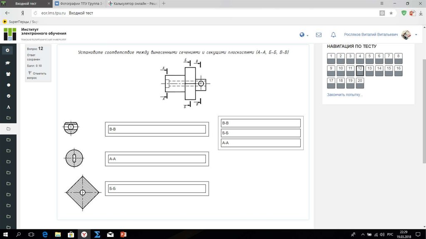426x239 pixels.
Task: Click the graduation cap sidebar icon
Action: [x=8, y=63]
